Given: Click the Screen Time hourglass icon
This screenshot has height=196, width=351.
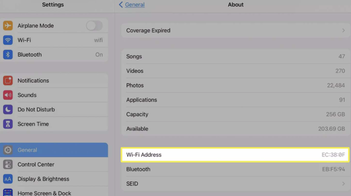Looking at the screenshot, I should [x=8, y=124].
